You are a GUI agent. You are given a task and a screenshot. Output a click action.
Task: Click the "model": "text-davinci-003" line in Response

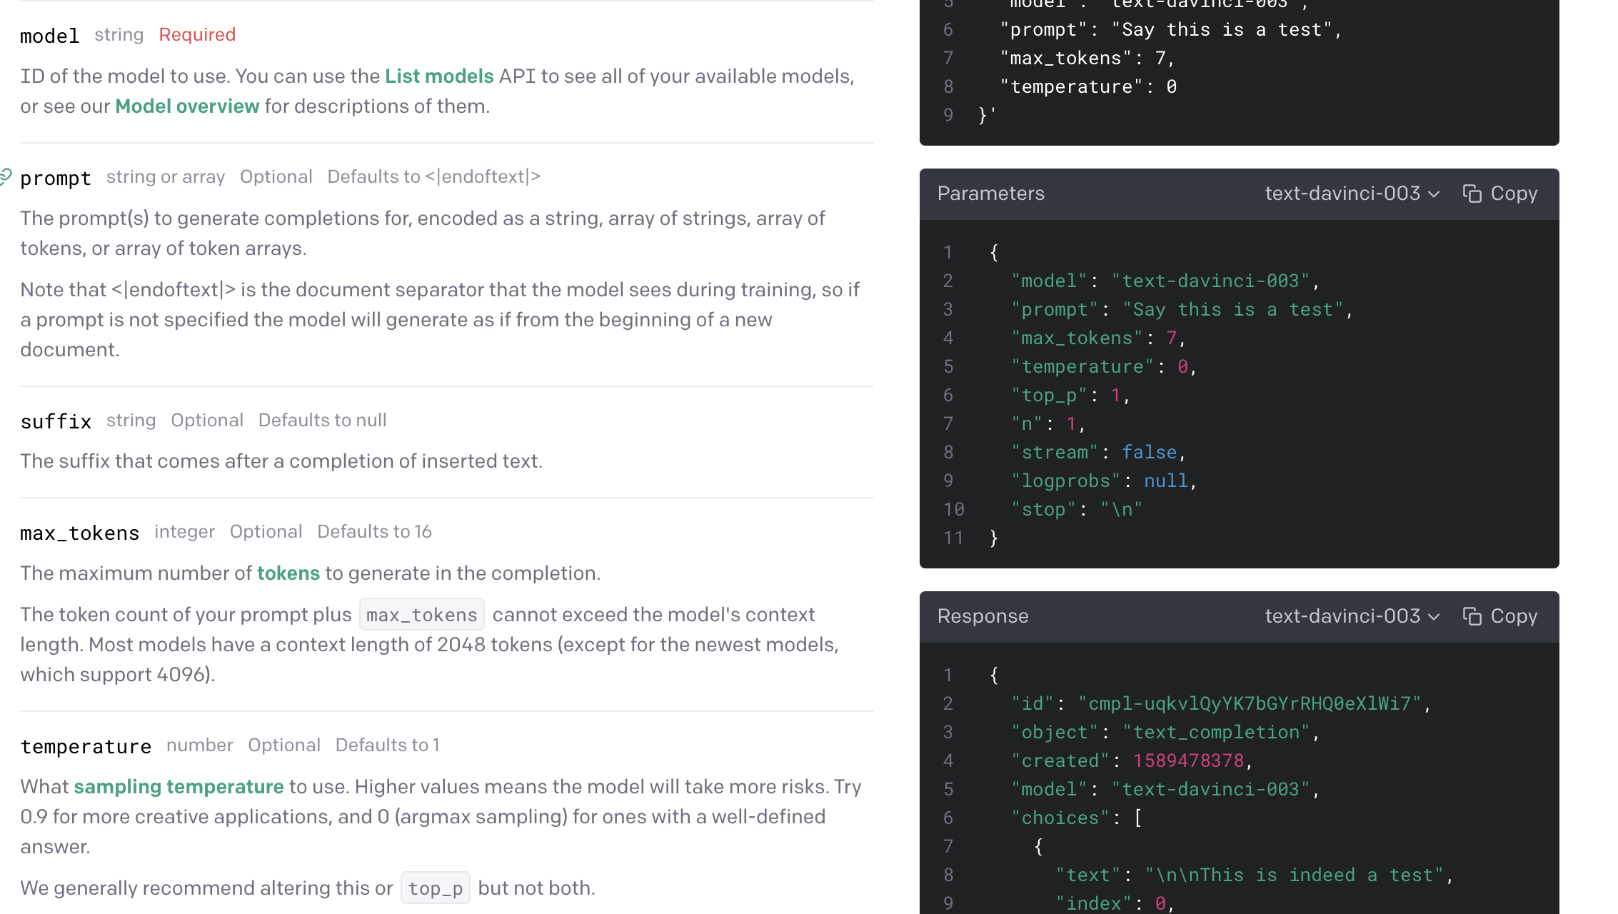[x=1165, y=789]
